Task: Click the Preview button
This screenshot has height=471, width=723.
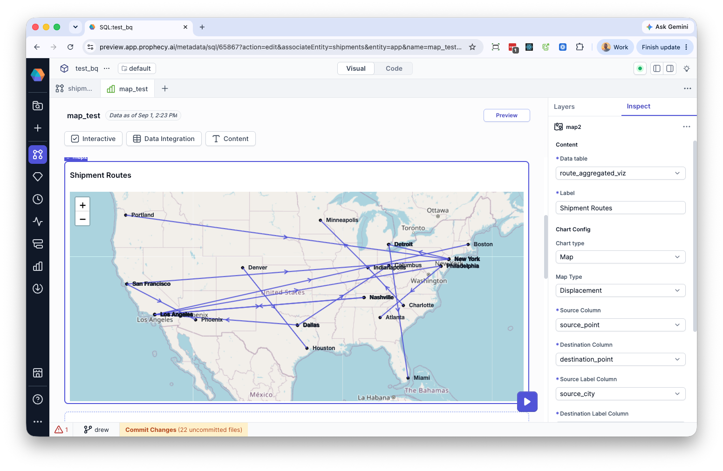Action: (506, 115)
